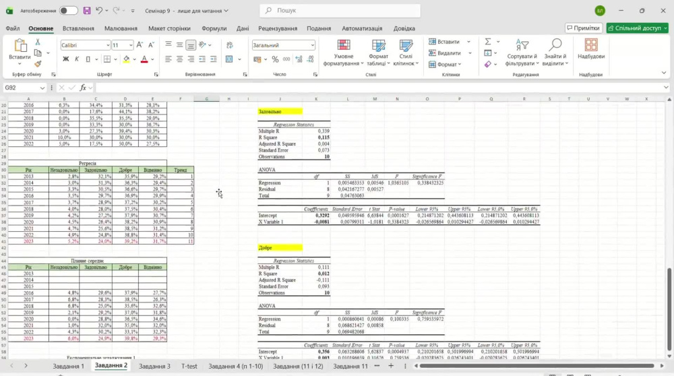Switch to Вставлення ribbon tab

pos(78,28)
